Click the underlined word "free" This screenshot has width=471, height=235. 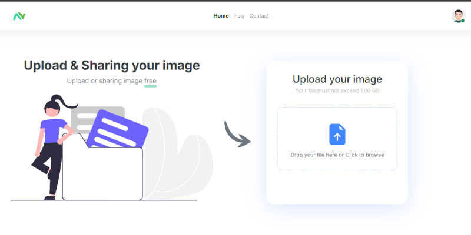(150, 81)
